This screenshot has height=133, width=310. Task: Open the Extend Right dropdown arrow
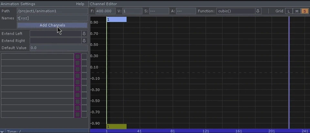pos(84,41)
